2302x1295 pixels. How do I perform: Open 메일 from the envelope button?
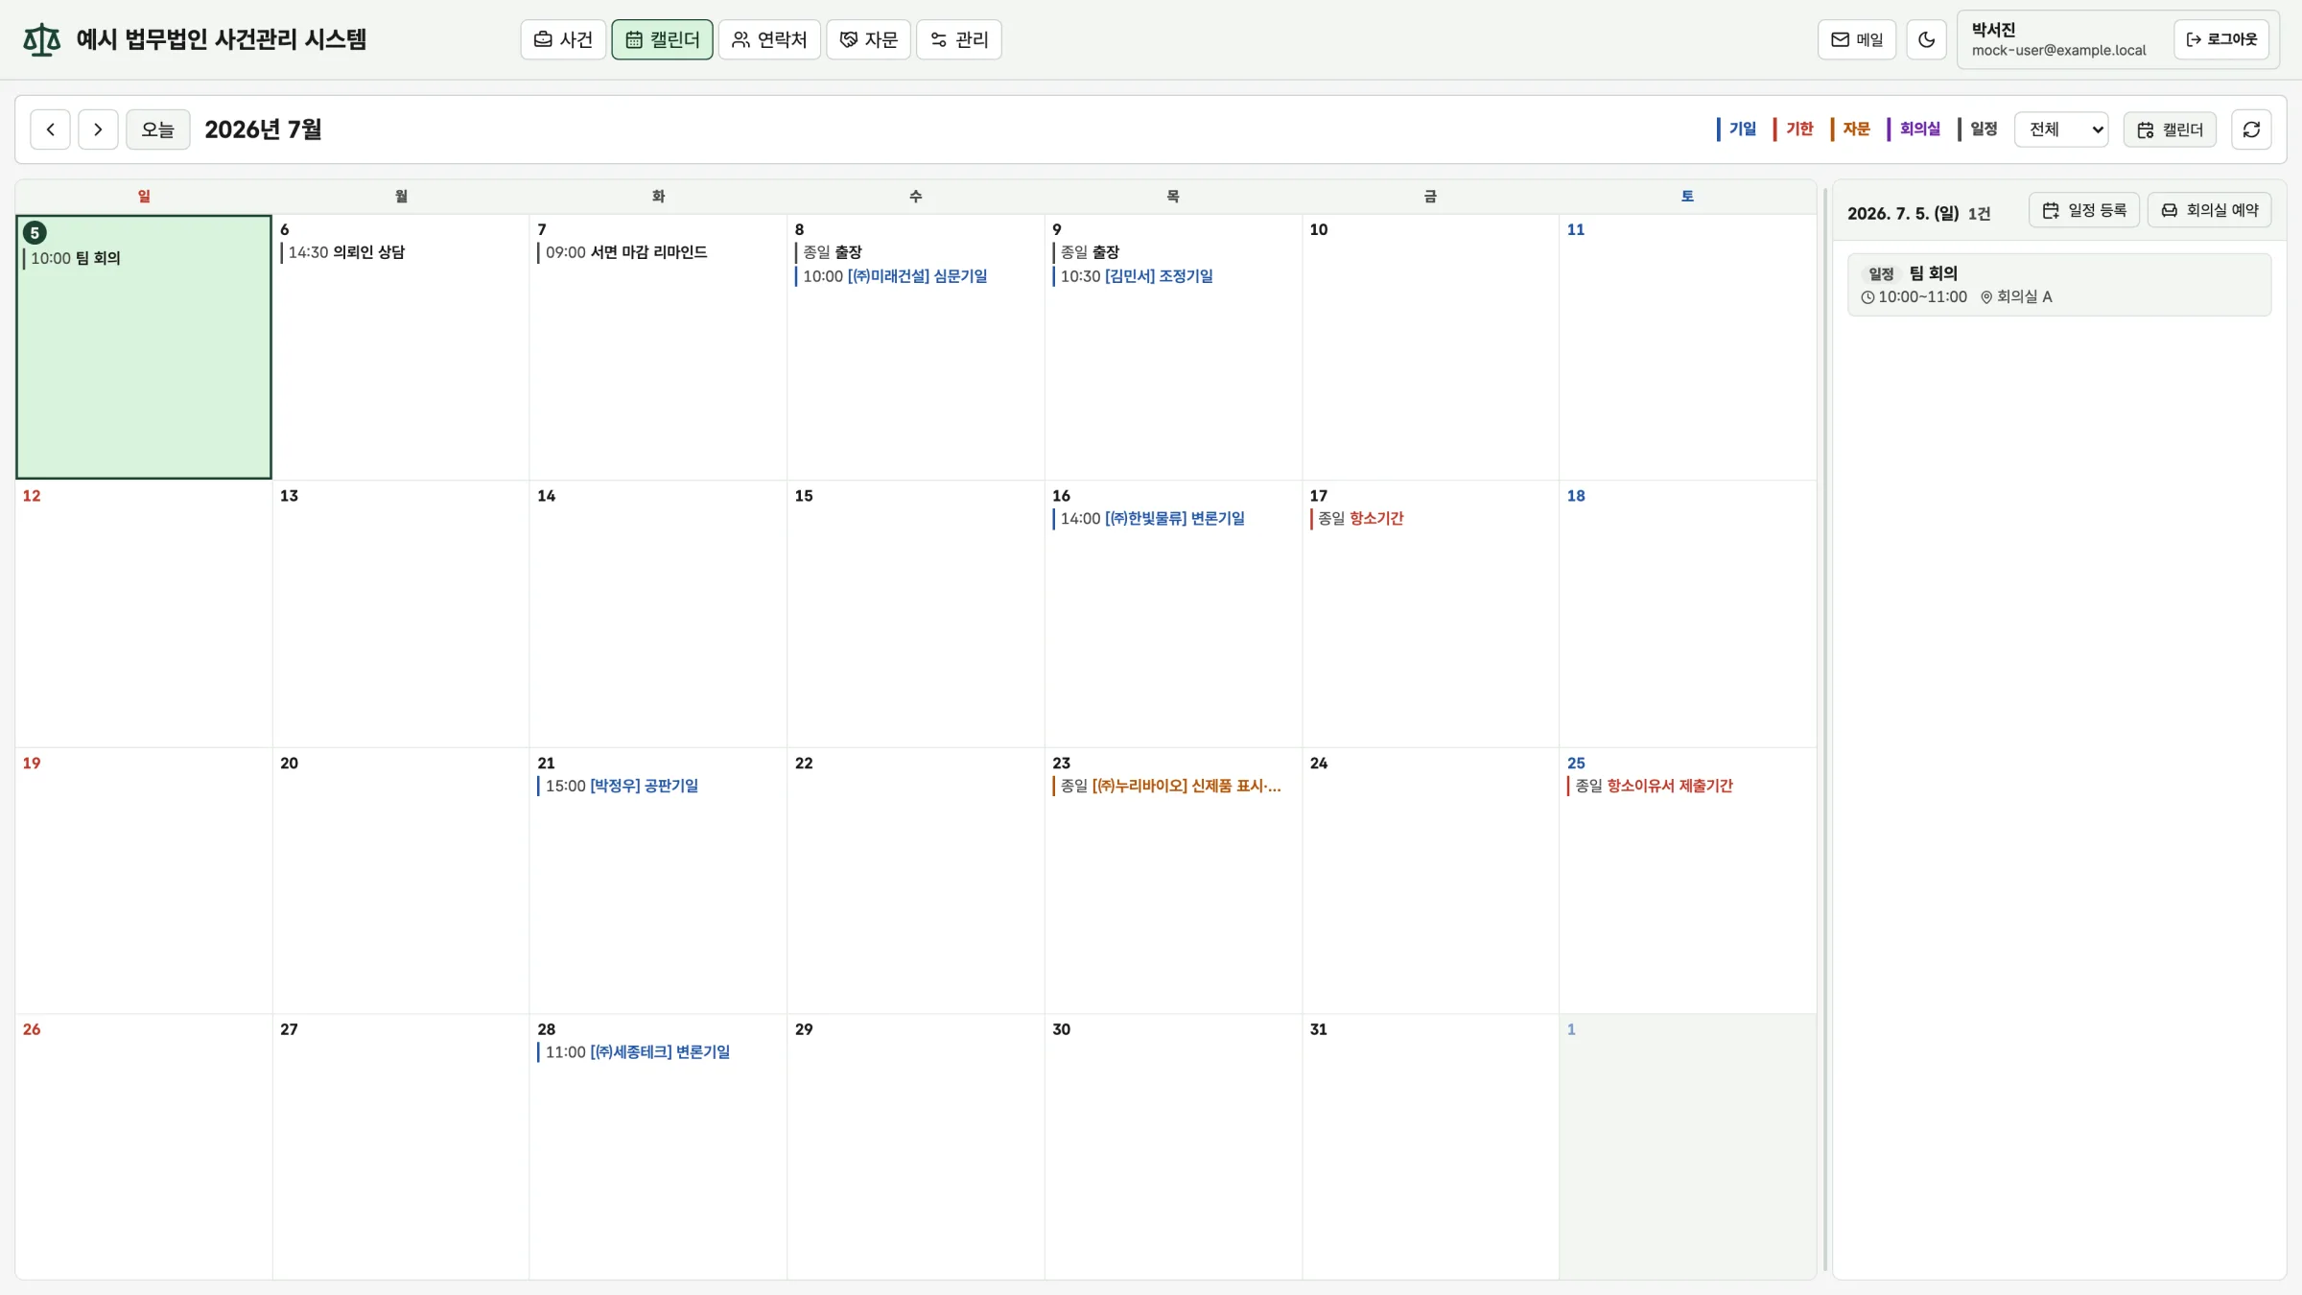tap(1857, 39)
